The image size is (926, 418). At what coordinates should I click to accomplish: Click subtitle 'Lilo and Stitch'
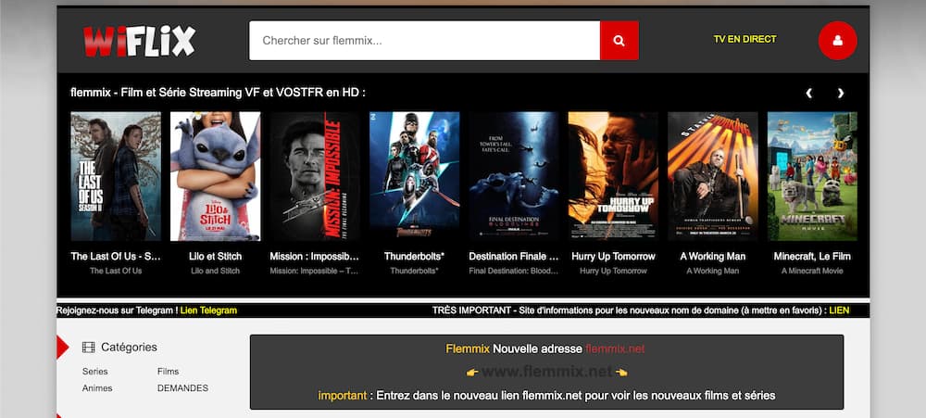(x=216, y=271)
